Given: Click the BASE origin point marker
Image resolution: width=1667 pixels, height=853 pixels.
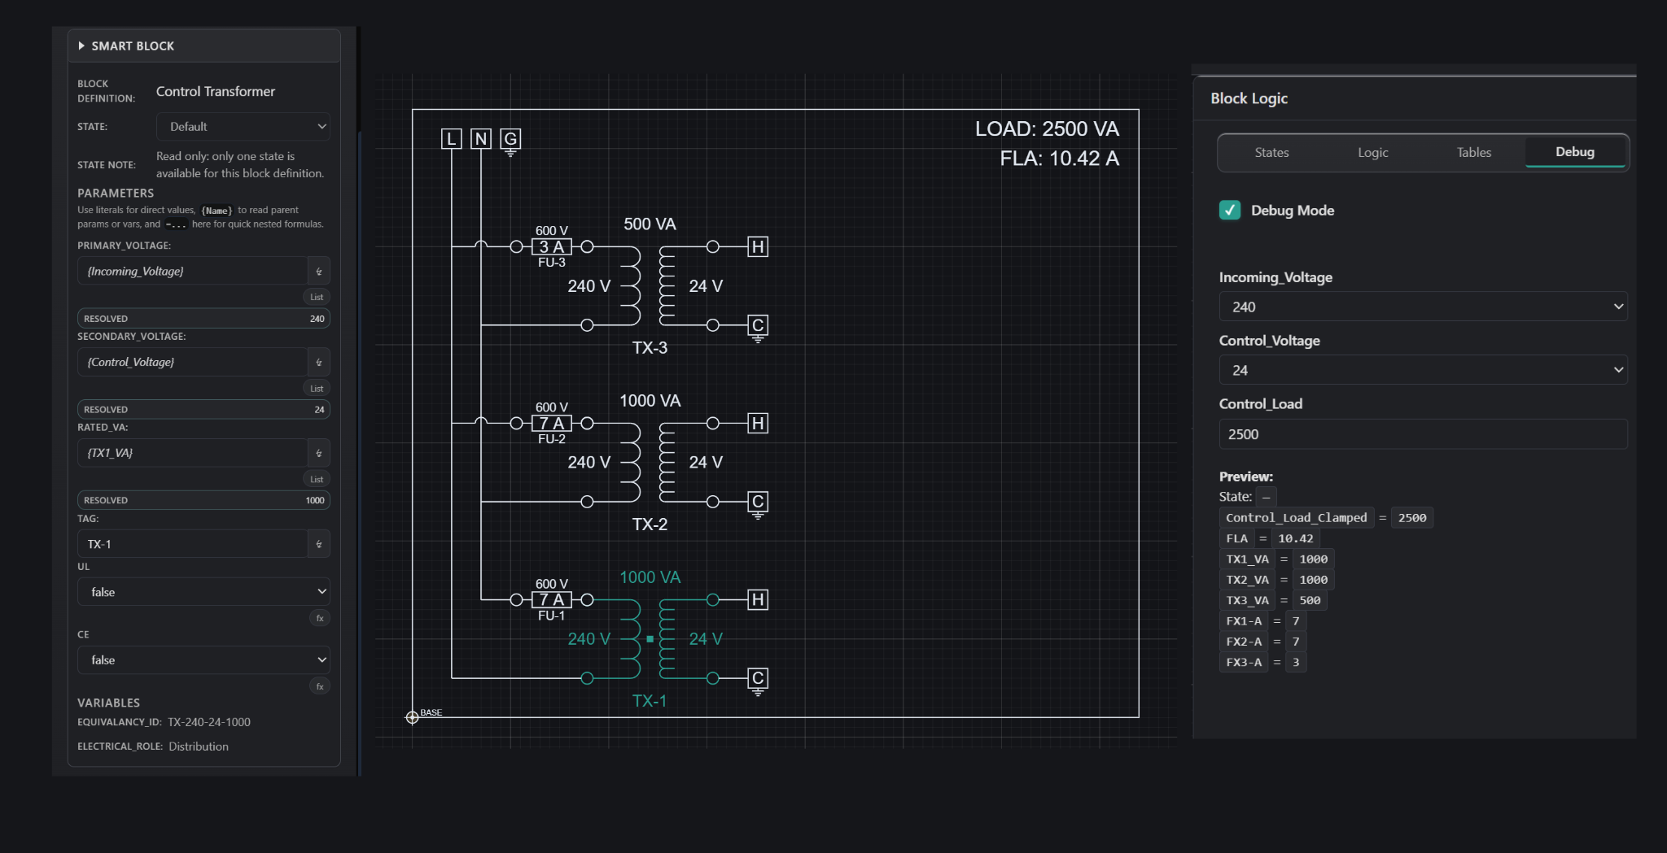Looking at the screenshot, I should [x=412, y=717].
